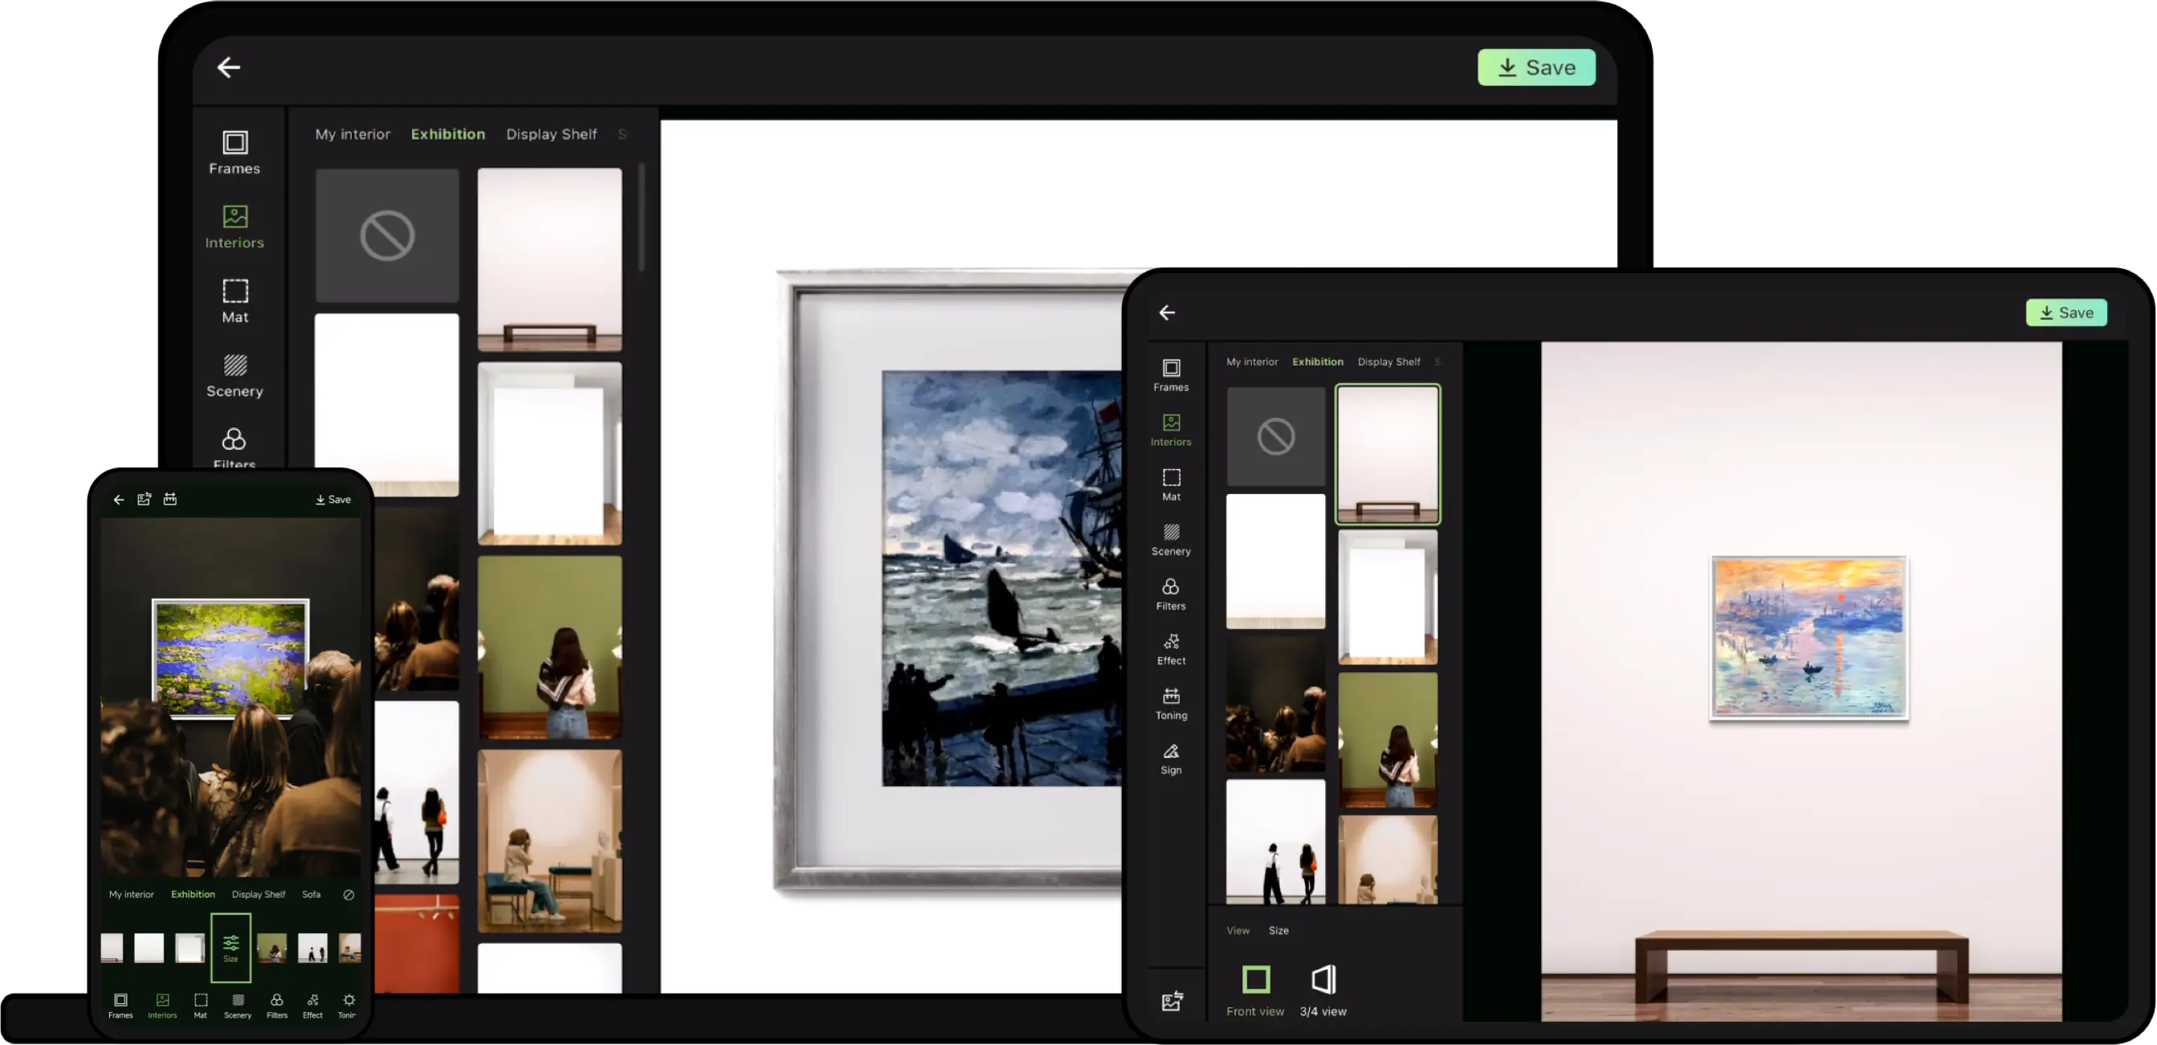Go back using the tablet's back arrow
Screen dimensions: 2157x1045
[1168, 312]
